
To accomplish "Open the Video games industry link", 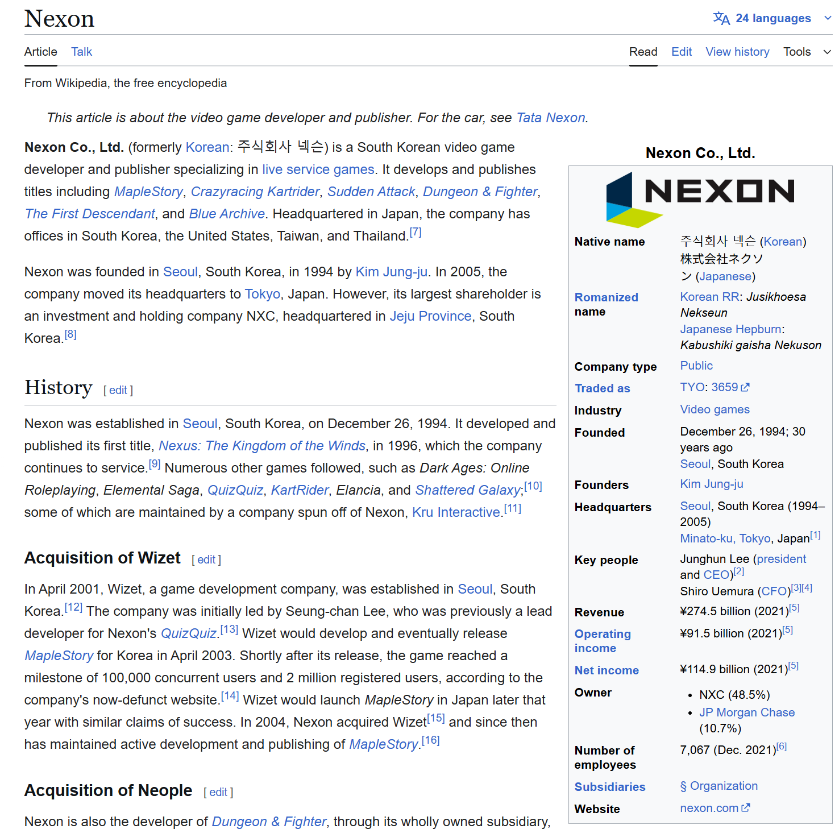I will (715, 409).
